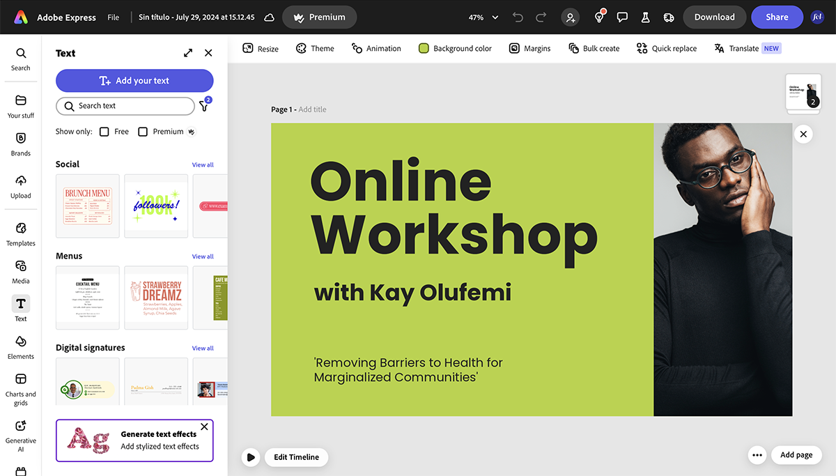View all Menus templates

203,256
